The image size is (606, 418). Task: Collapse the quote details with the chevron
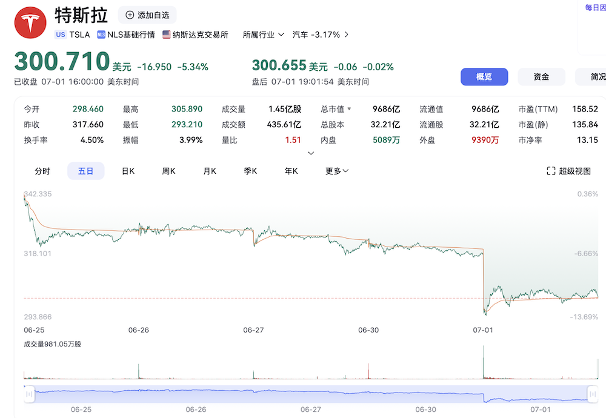(311, 153)
